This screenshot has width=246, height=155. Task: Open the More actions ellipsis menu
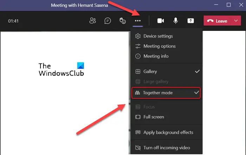coord(138,21)
